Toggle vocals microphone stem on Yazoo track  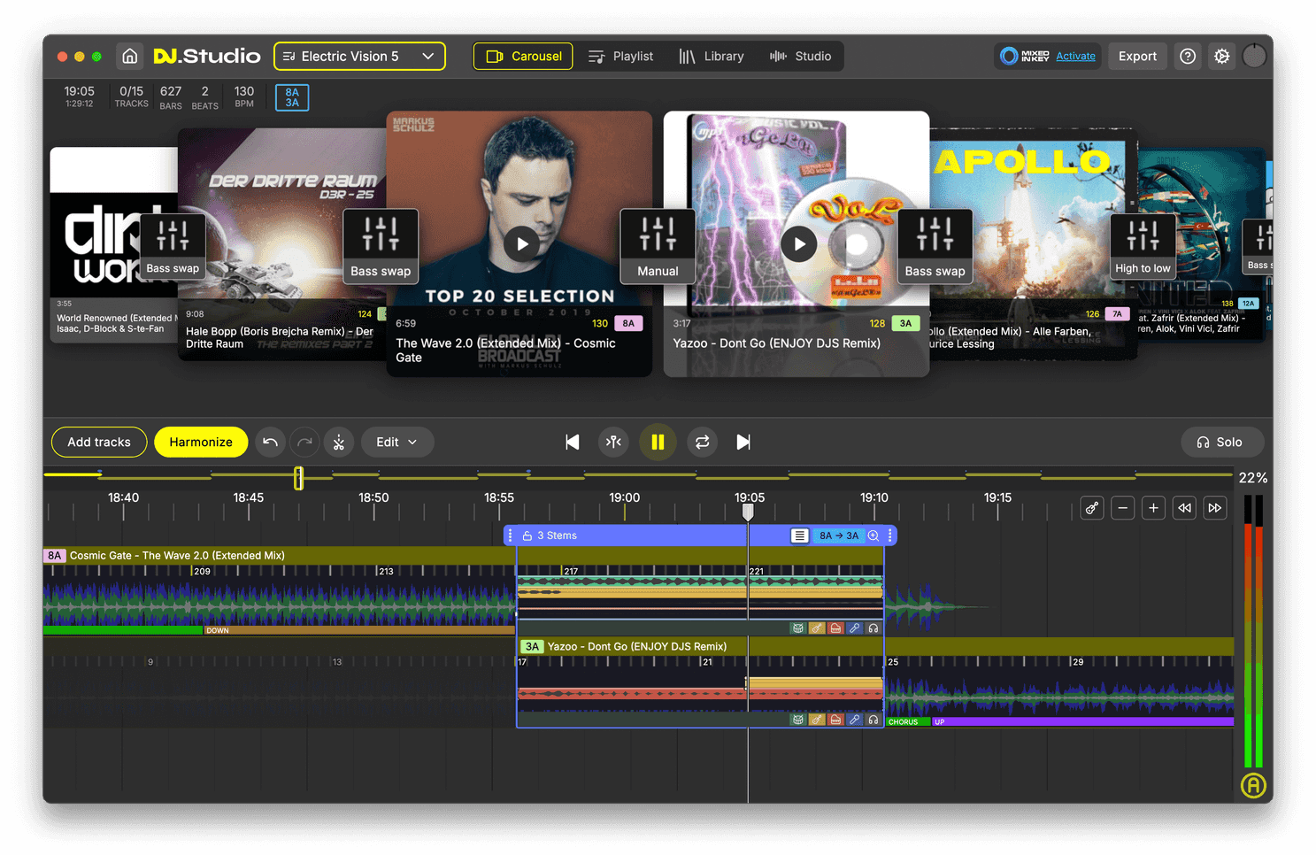click(x=854, y=720)
